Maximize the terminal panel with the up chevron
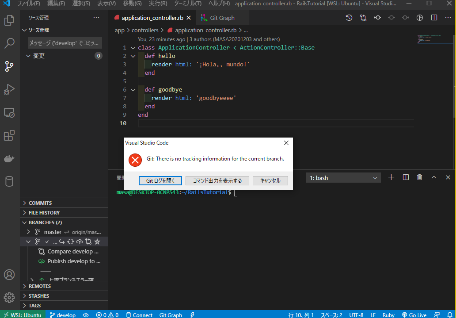This screenshot has height=318, width=456. [434, 177]
